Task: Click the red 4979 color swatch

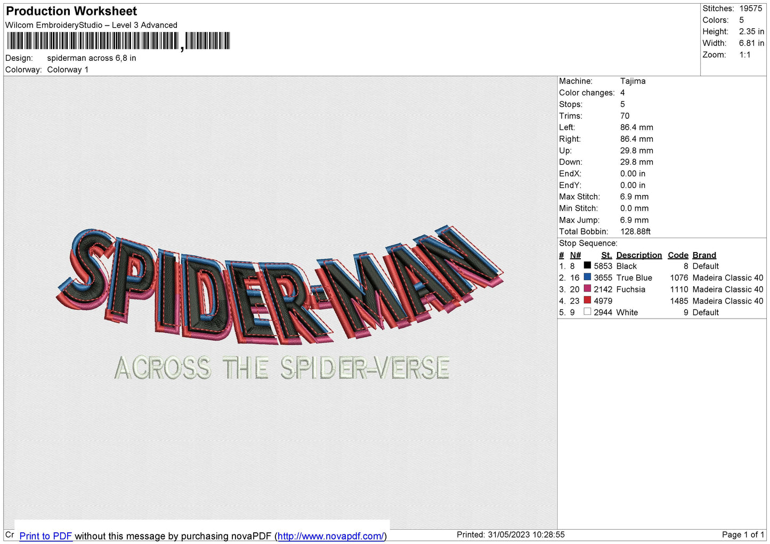Action: pyautogui.click(x=587, y=300)
